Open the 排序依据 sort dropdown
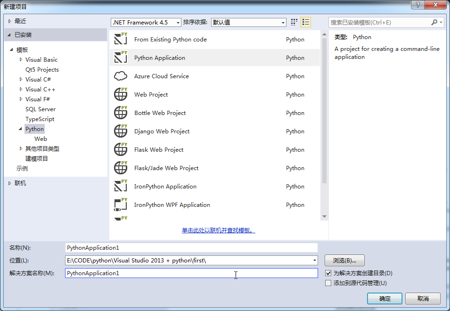This screenshot has height=311, width=450. click(281, 22)
